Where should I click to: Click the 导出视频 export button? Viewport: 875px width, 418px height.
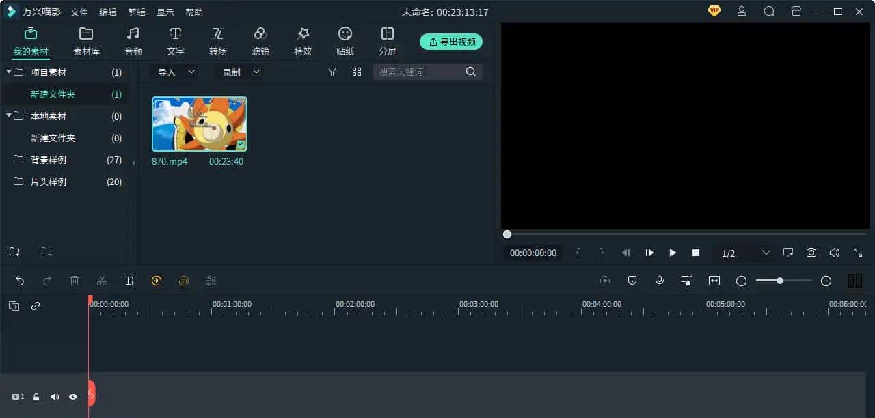(x=451, y=41)
